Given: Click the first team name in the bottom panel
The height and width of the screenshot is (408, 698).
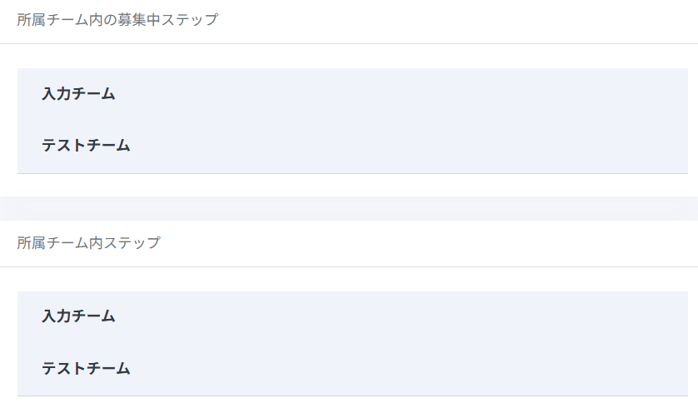Looking at the screenshot, I should click(79, 316).
